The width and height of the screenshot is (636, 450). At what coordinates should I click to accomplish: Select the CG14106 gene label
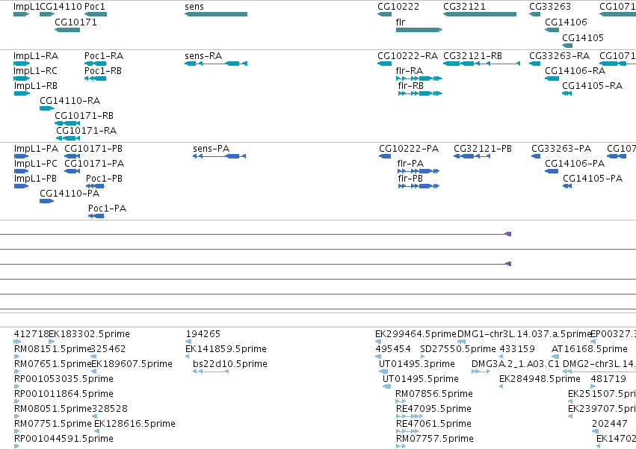click(566, 22)
